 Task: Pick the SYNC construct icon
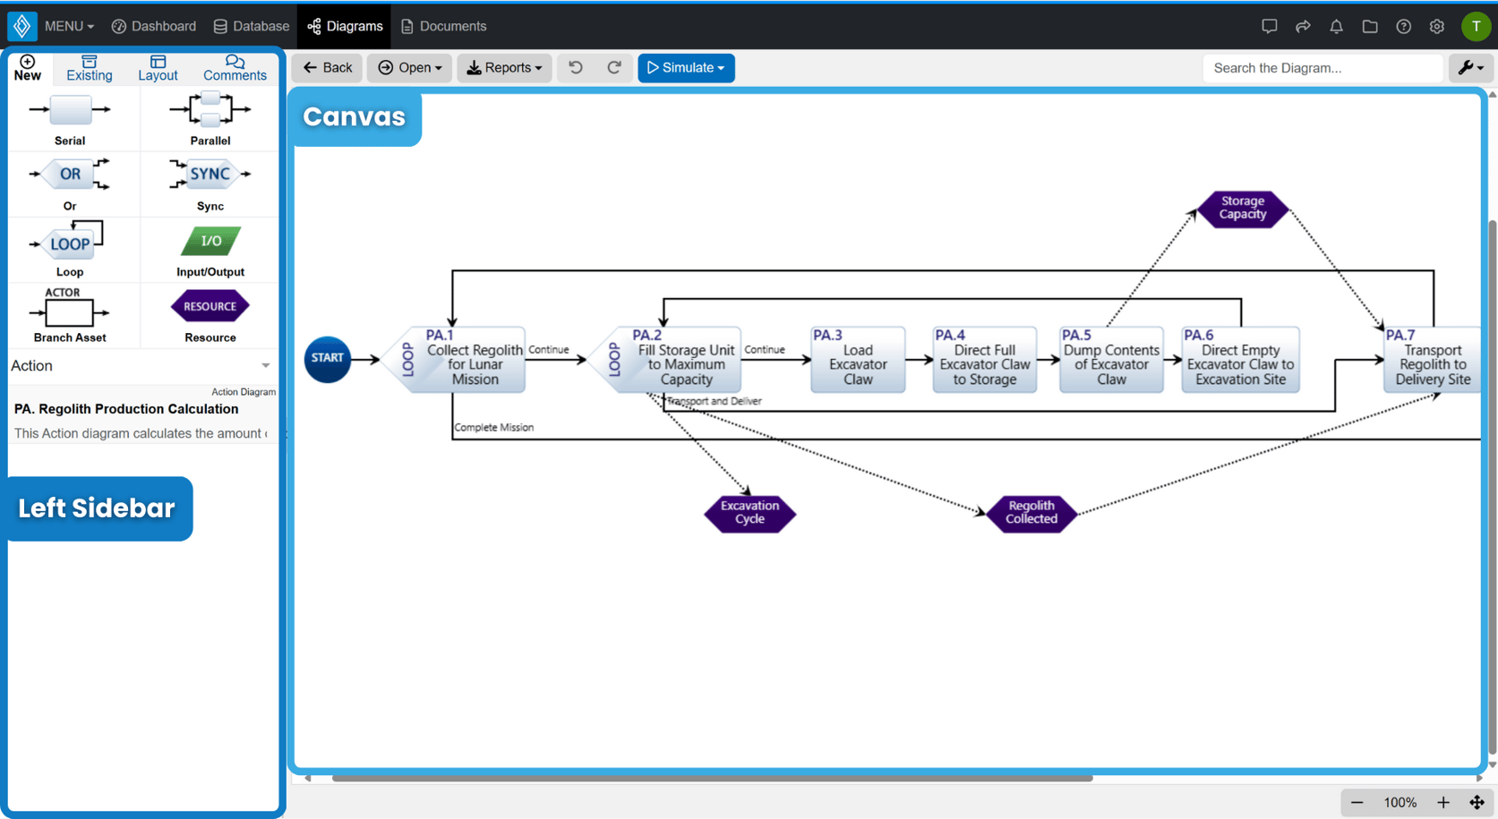[210, 174]
